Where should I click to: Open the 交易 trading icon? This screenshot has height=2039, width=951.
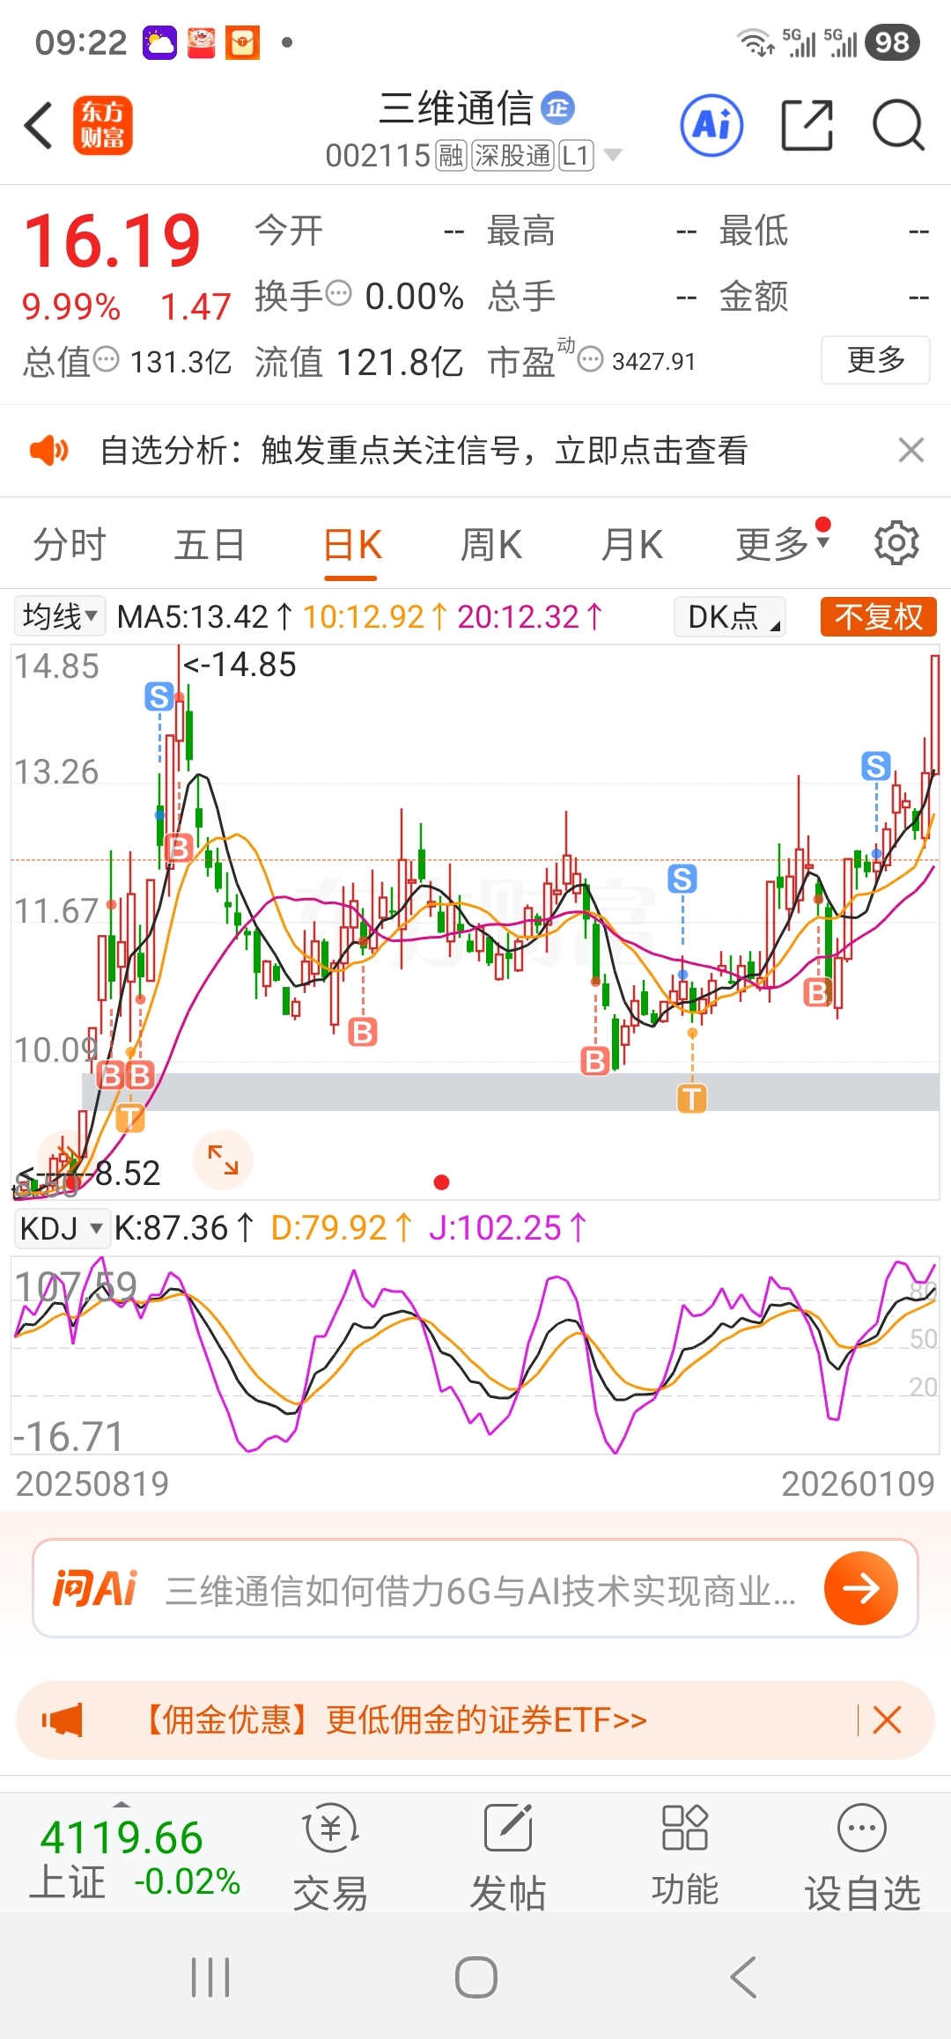pos(330,1856)
